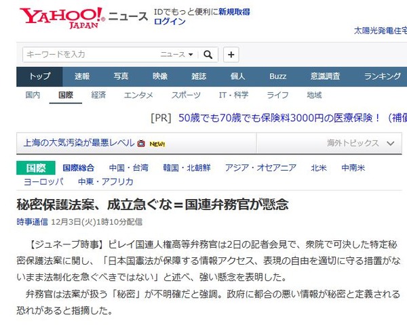Open the 上海の大気汚染が最悪レベル headline
The image size is (407, 329).
(x=79, y=143)
